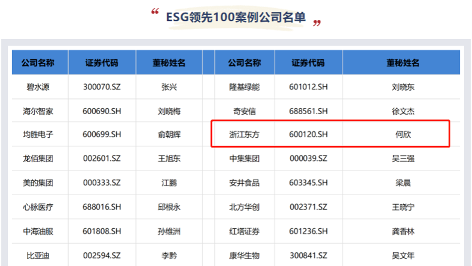
Task: Select company name '中集集团'
Action: pyautogui.click(x=245, y=158)
